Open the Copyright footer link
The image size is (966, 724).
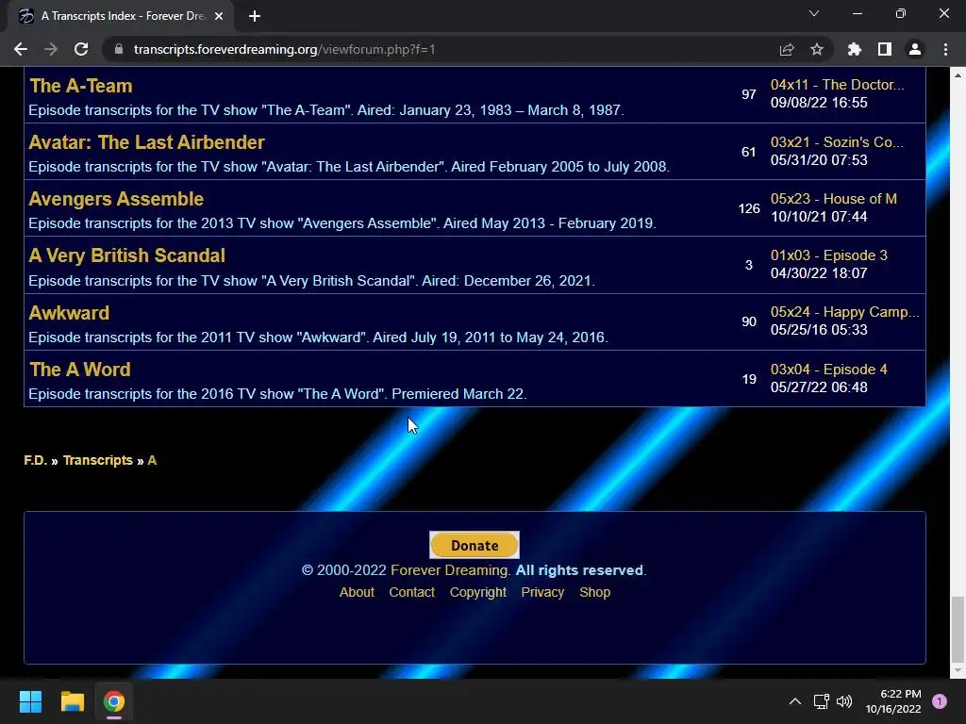pos(478,592)
